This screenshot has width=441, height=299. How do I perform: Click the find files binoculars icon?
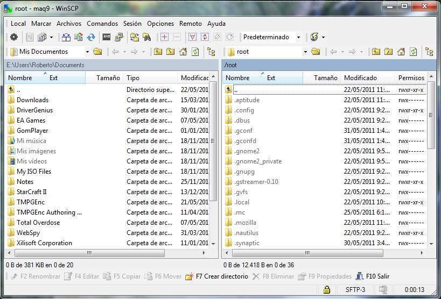146,37
